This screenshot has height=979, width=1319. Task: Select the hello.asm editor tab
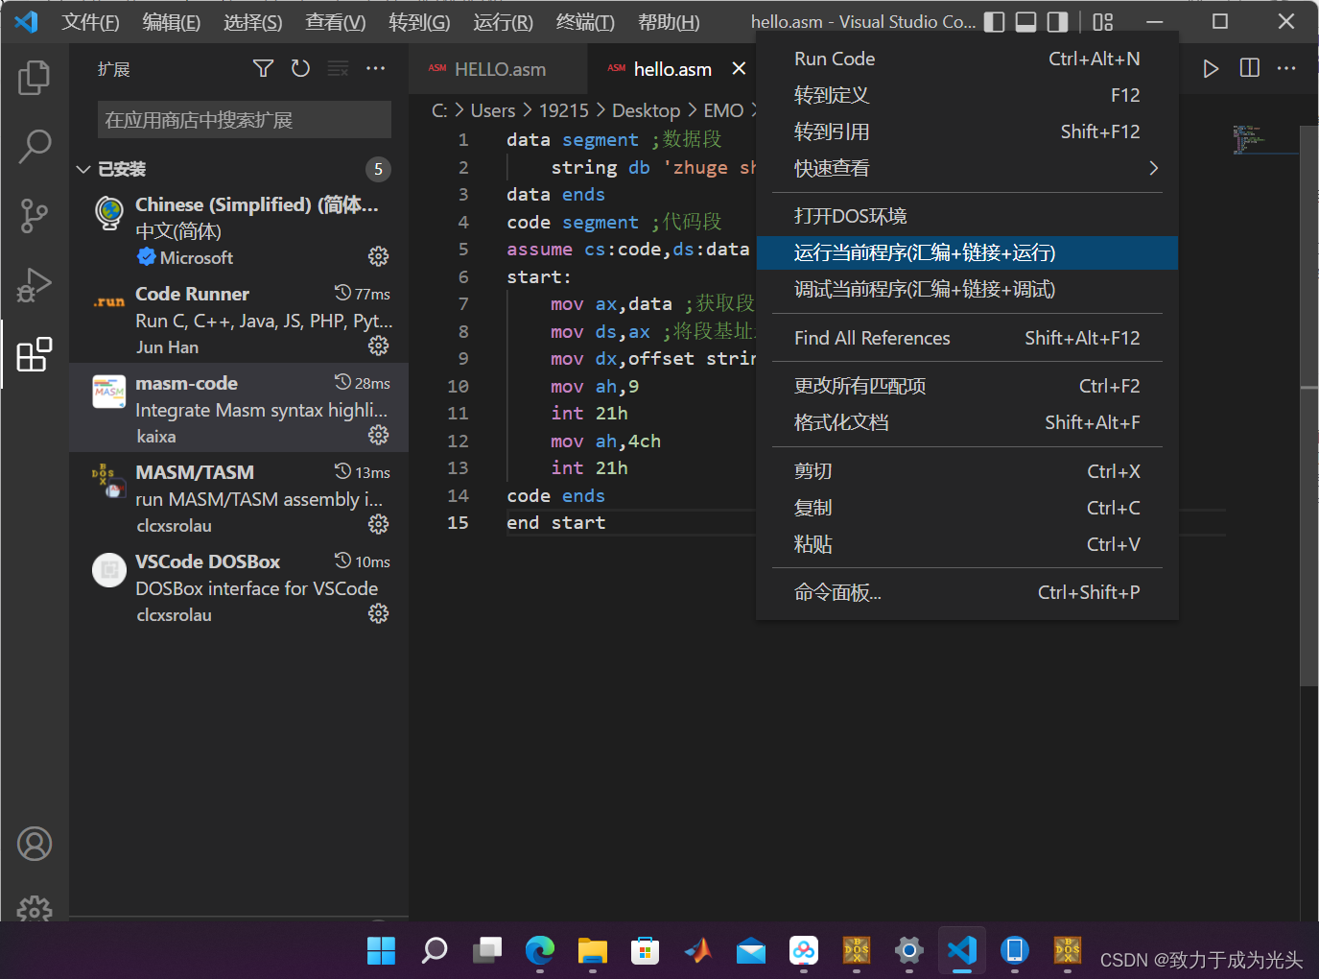coord(671,69)
